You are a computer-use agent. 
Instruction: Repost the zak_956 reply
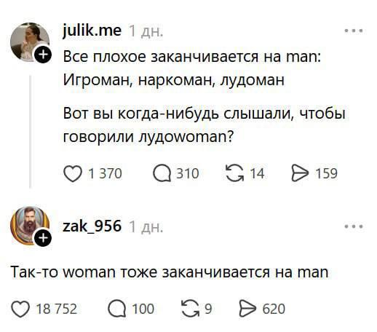pyautogui.click(x=191, y=309)
